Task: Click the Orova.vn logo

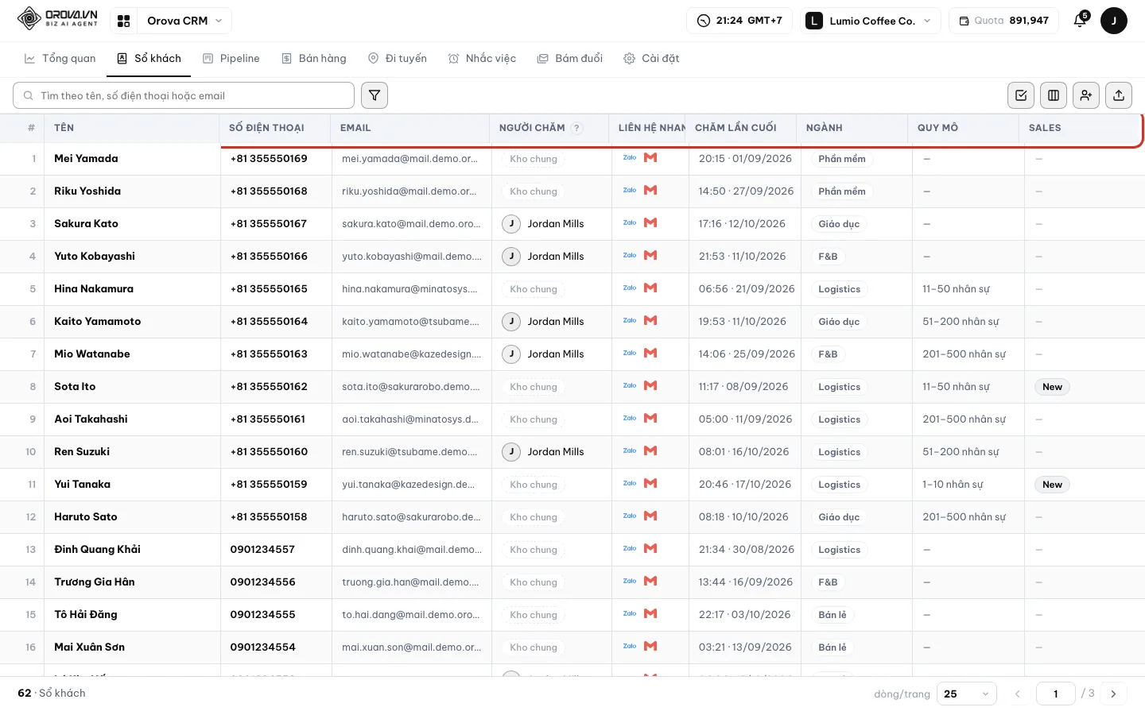Action: tap(58, 18)
